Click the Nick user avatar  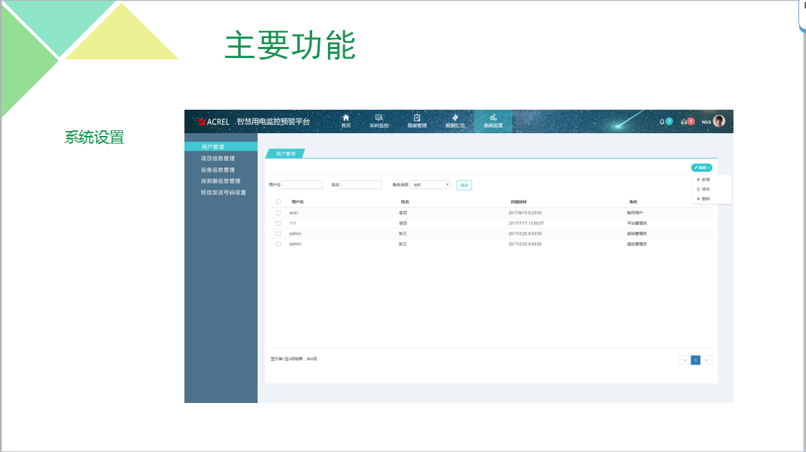click(x=719, y=121)
